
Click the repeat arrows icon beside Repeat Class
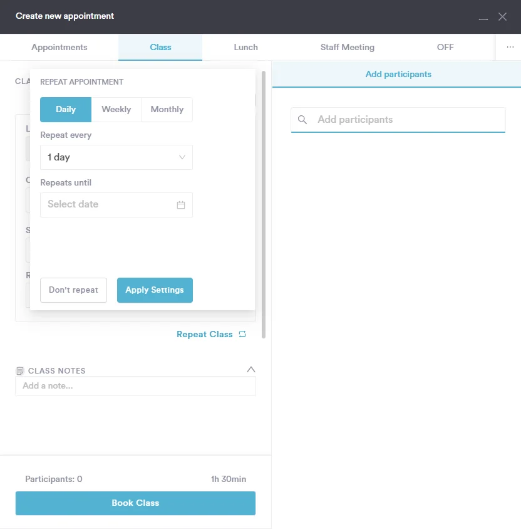(242, 335)
